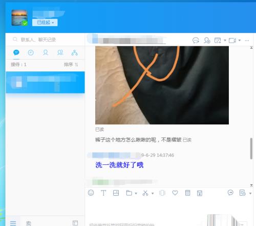Open the more options ellipsis menu
This screenshot has height=226, width=256.
point(247,41)
